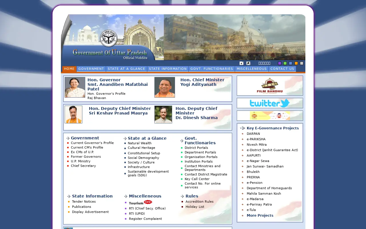The width and height of the screenshot is (366, 229).
Task: Open the STATE INFORMATION menu
Action: point(168,69)
